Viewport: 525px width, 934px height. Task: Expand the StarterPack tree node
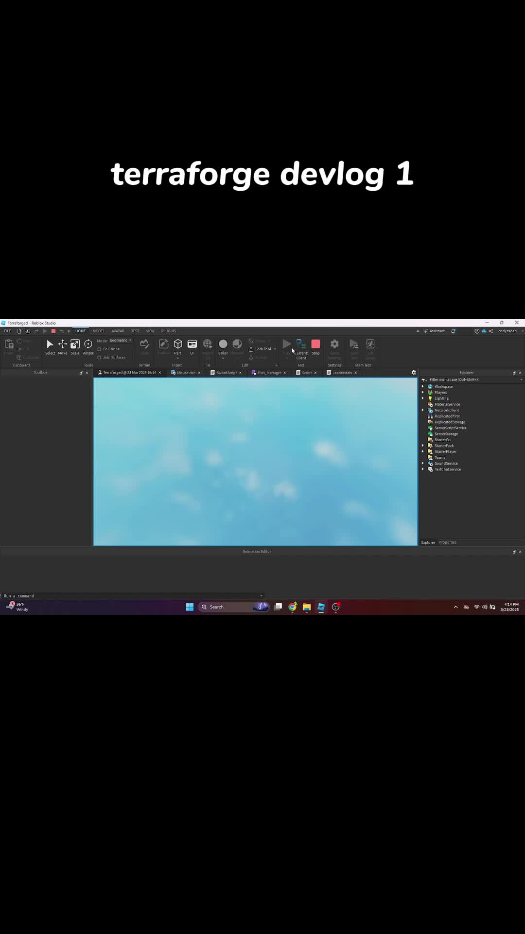(x=422, y=446)
